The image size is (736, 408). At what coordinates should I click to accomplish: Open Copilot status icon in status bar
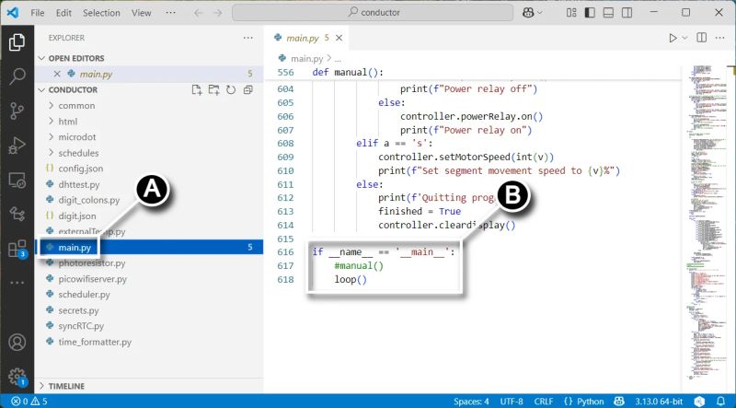619,402
